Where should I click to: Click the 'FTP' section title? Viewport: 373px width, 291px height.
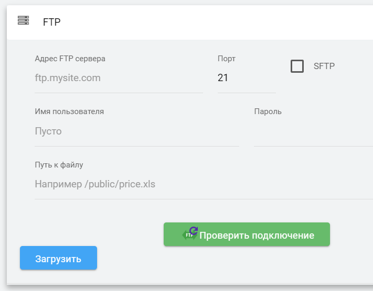tap(52, 23)
